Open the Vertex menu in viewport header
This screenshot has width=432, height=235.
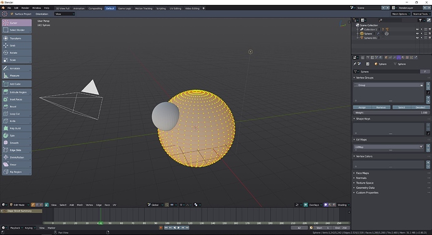coord(90,205)
